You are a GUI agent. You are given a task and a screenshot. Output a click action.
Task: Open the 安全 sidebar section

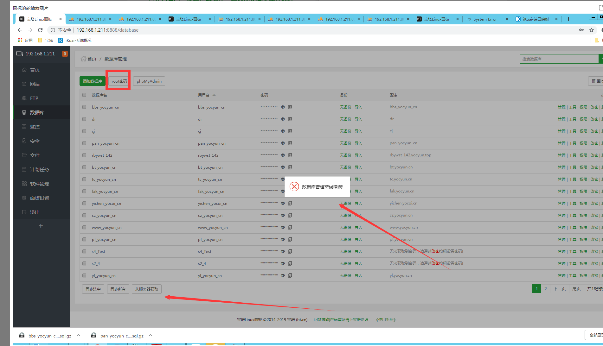[x=35, y=141]
